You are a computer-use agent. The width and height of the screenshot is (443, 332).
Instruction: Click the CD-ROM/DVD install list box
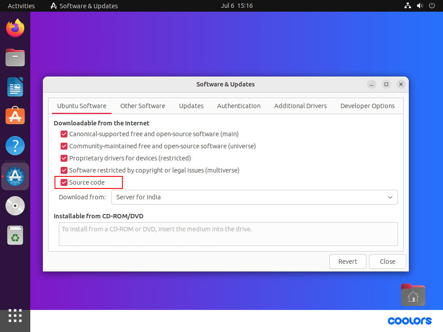228,234
